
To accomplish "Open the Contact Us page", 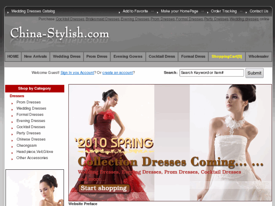I will click(x=259, y=11).
